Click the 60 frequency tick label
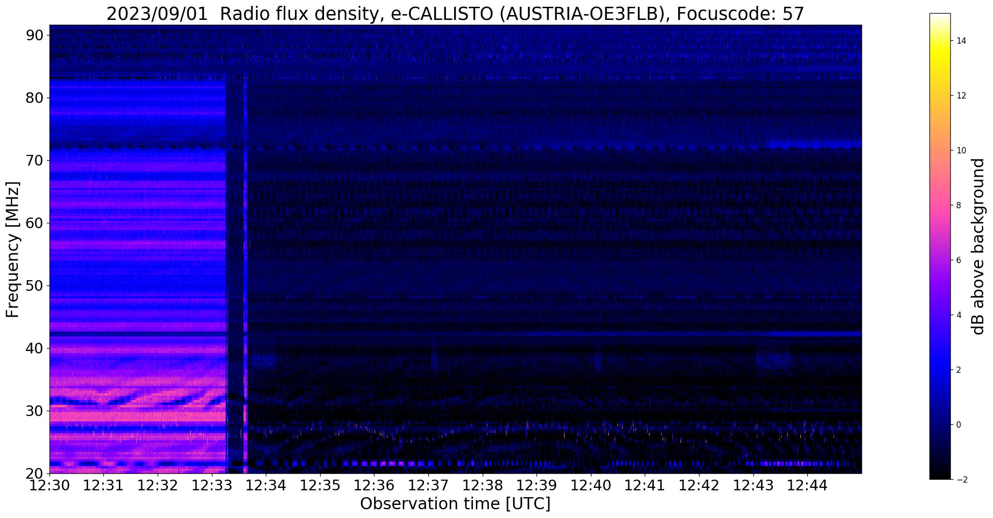 point(35,223)
